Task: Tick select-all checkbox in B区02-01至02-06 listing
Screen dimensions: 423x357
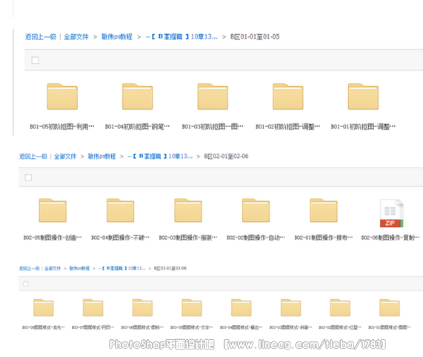Action: 28,177
